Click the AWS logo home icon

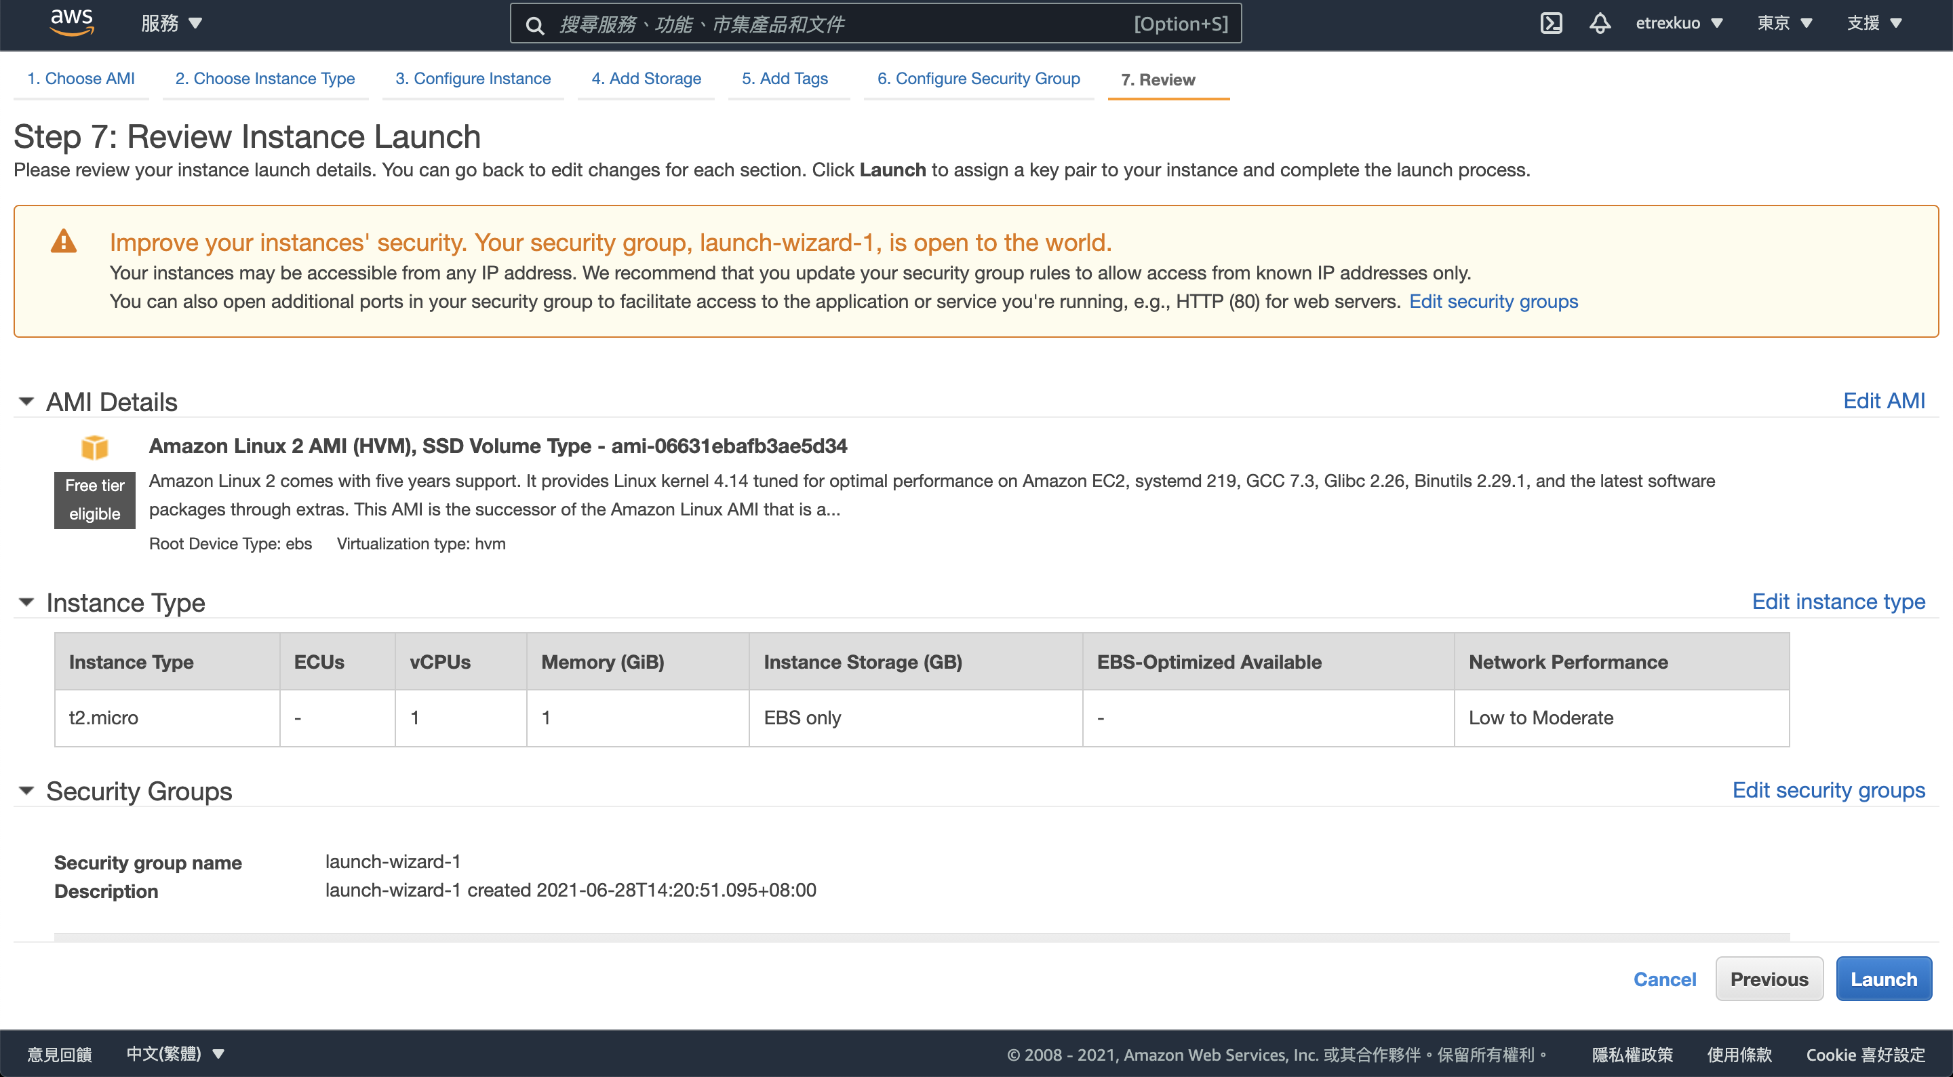pyautogui.click(x=72, y=23)
